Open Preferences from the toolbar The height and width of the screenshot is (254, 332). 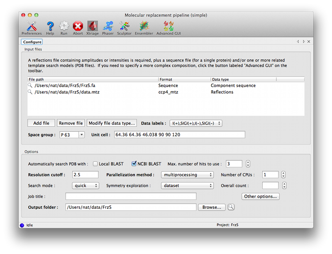(x=32, y=27)
